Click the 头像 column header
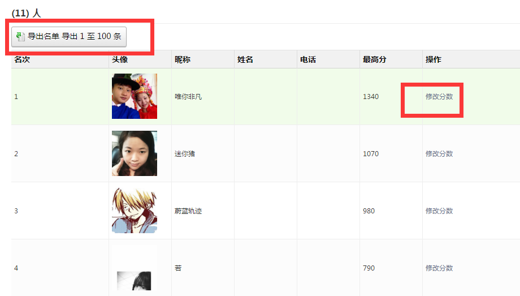Viewport: 520px width, 296px height. [x=120, y=59]
